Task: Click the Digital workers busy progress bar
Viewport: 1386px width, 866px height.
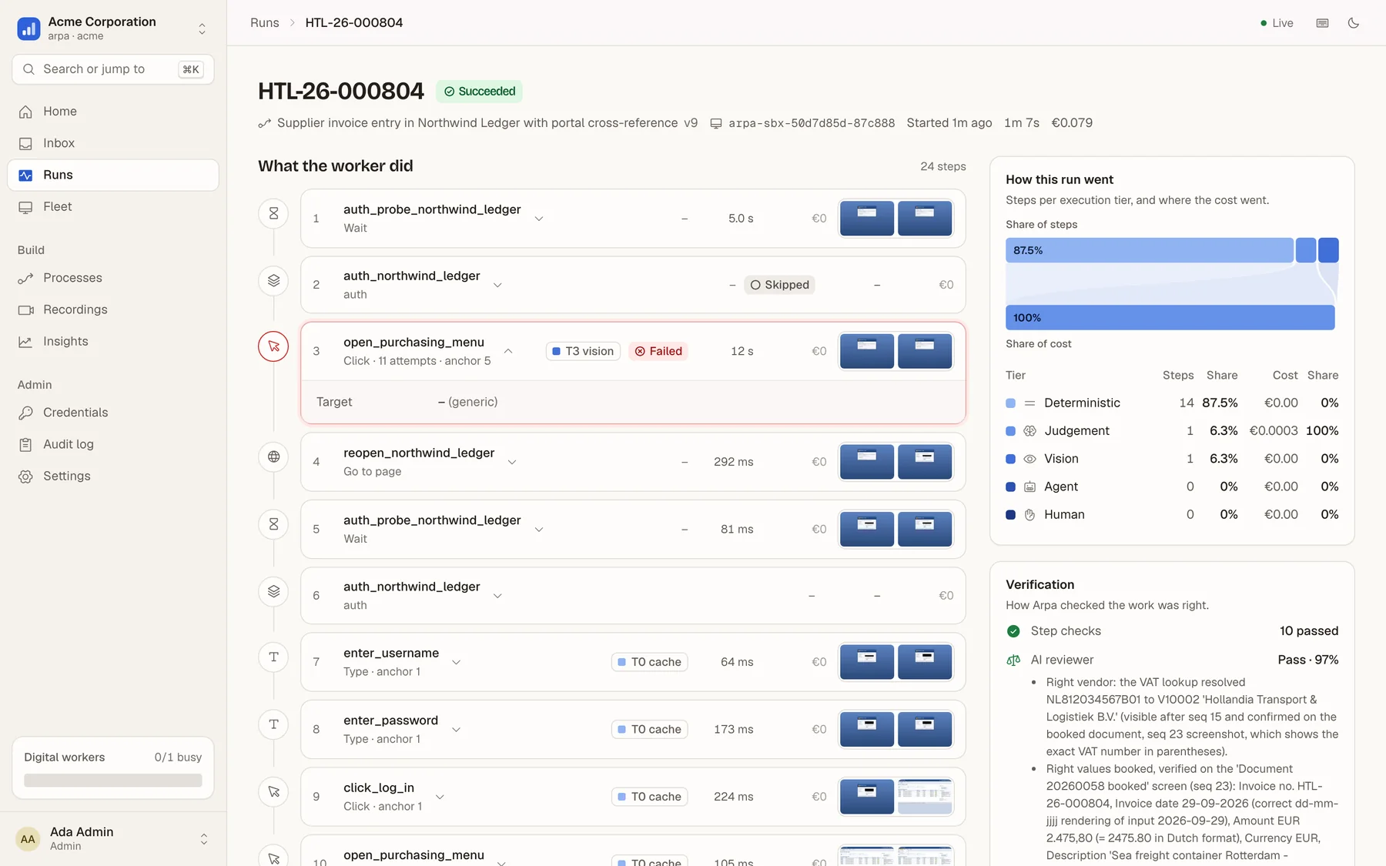Action: coord(113,781)
